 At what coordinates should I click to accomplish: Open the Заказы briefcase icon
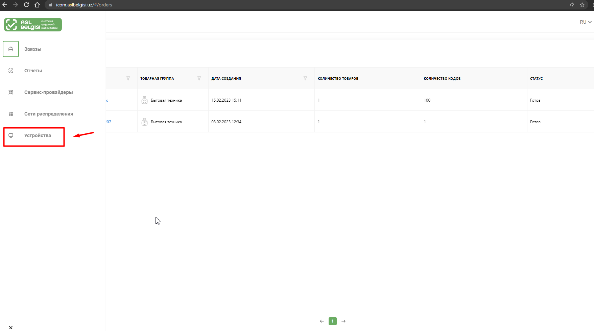click(x=11, y=49)
